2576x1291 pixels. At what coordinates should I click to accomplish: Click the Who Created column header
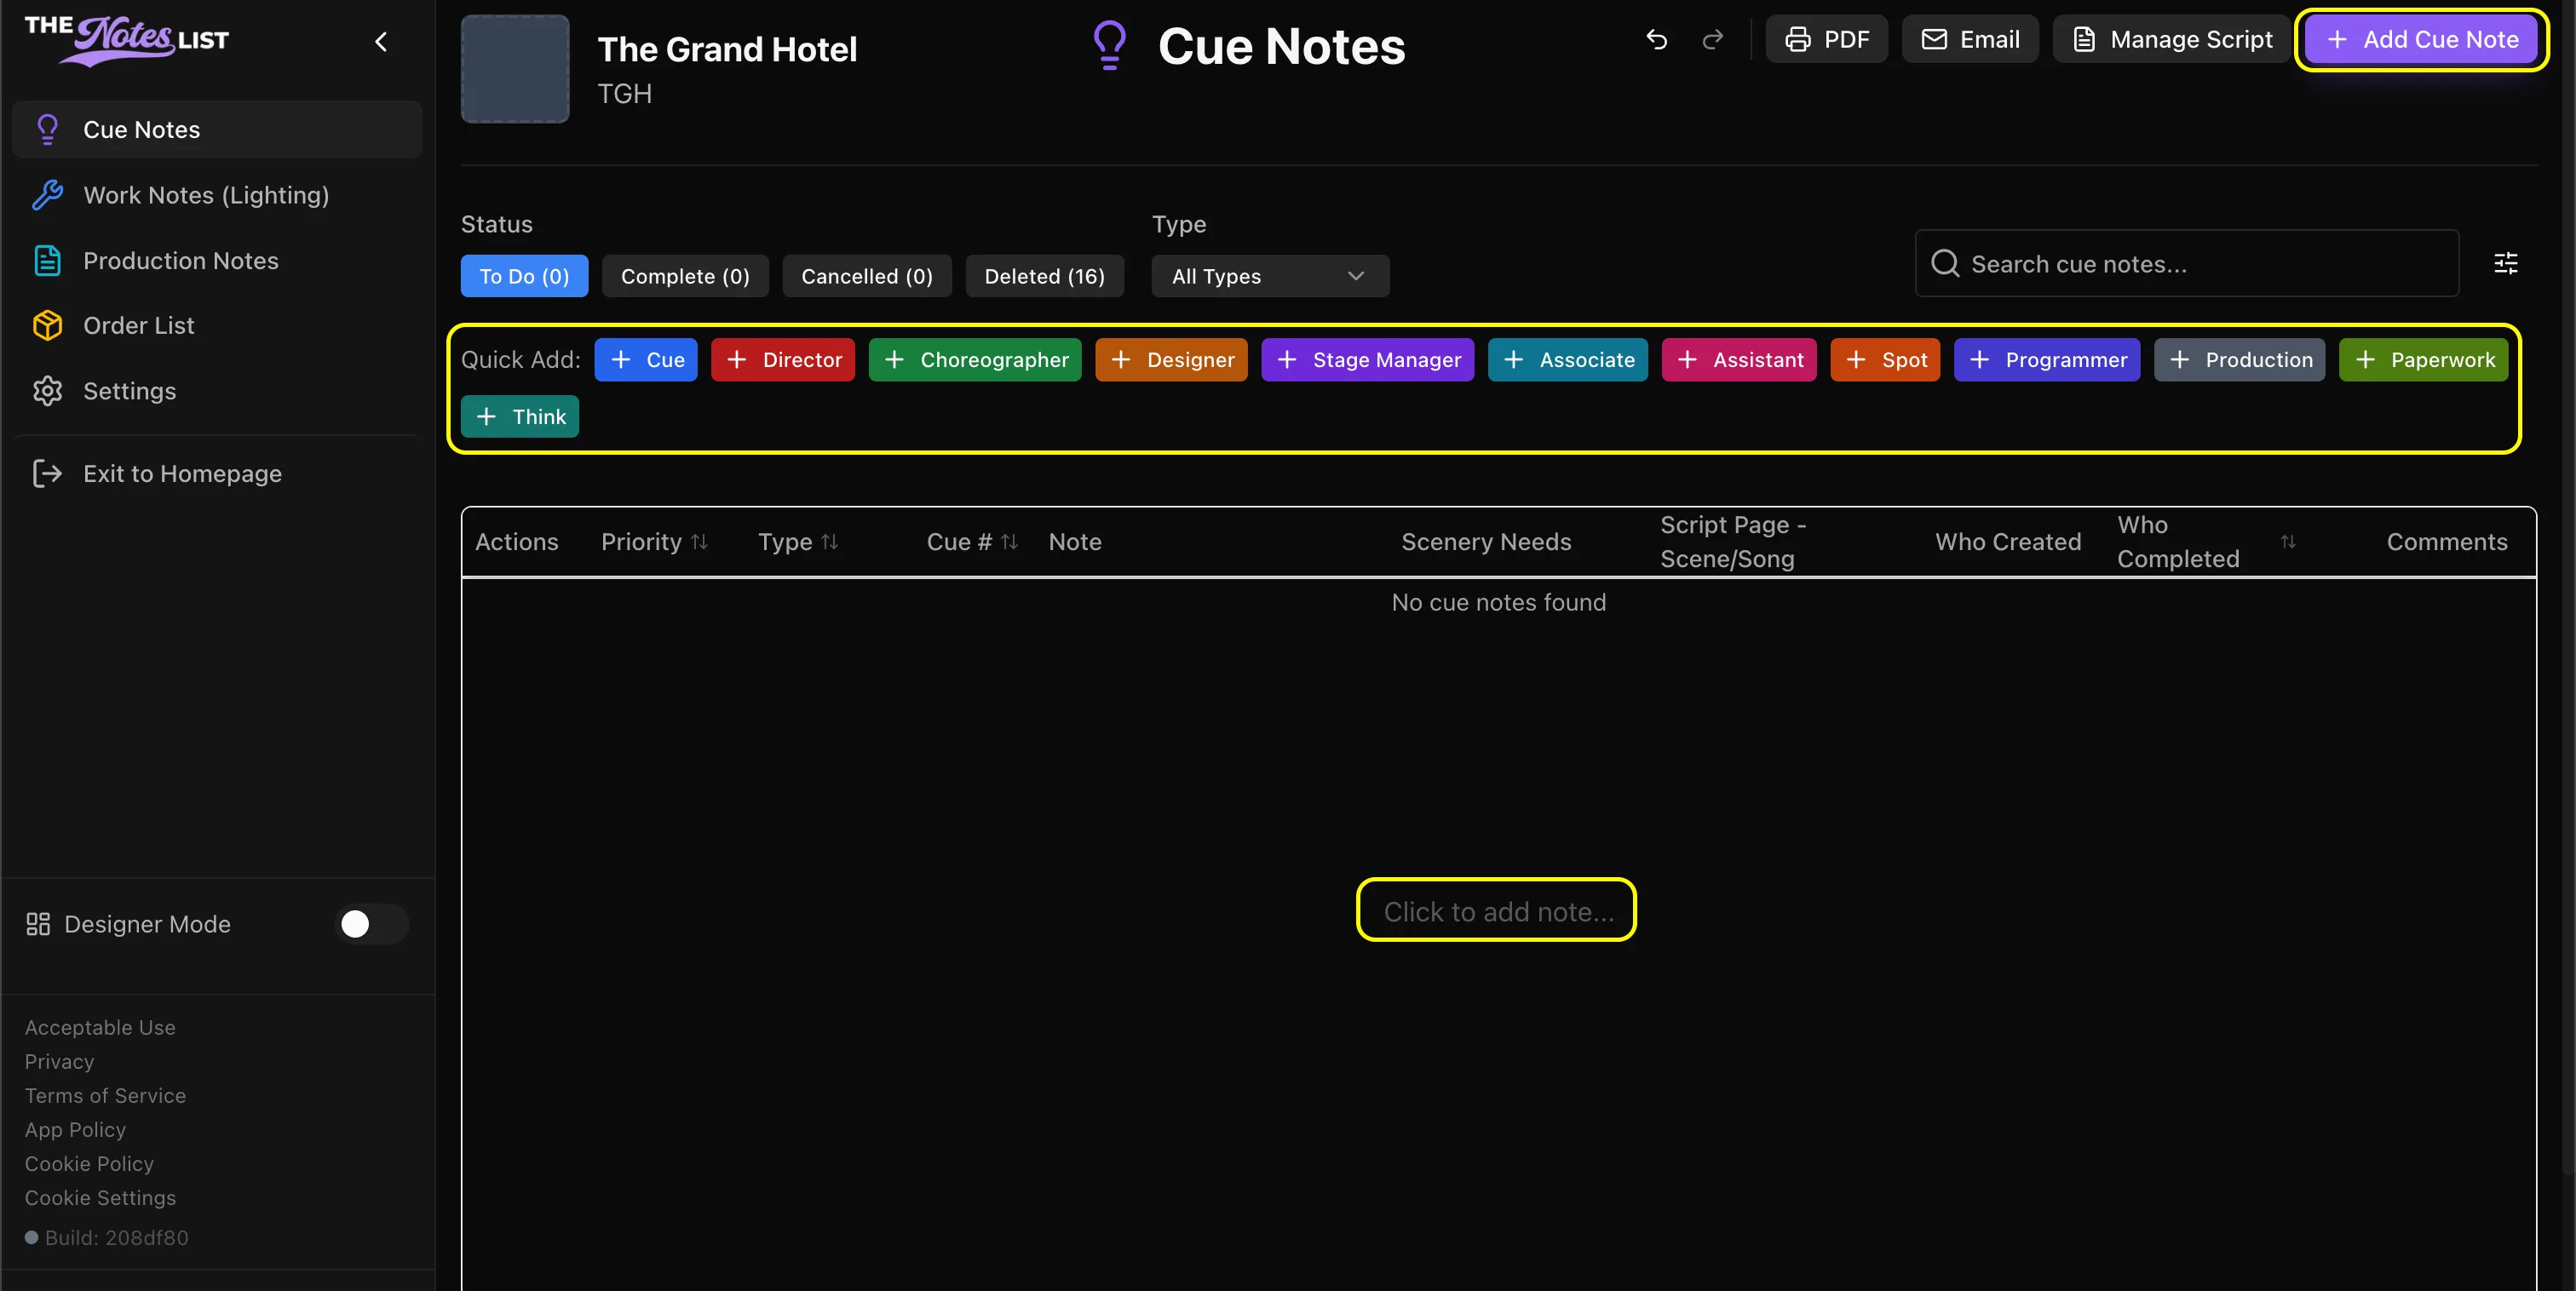click(x=2008, y=541)
